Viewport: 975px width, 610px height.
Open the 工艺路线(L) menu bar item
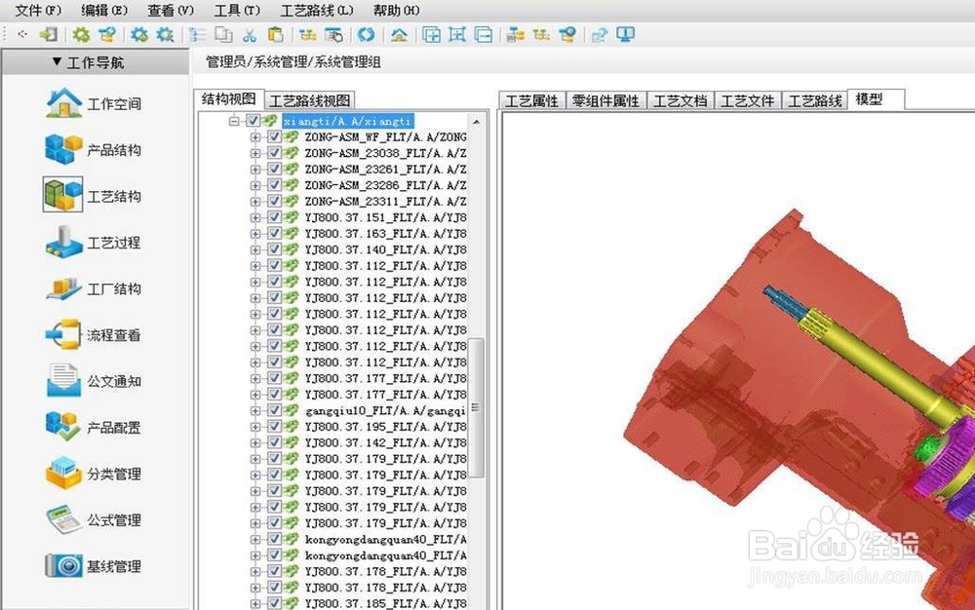pos(317,11)
